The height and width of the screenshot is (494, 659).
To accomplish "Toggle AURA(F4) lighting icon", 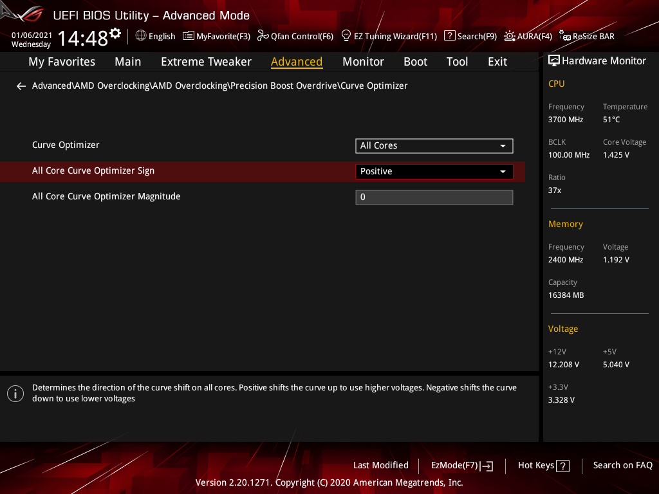I will [x=510, y=36].
